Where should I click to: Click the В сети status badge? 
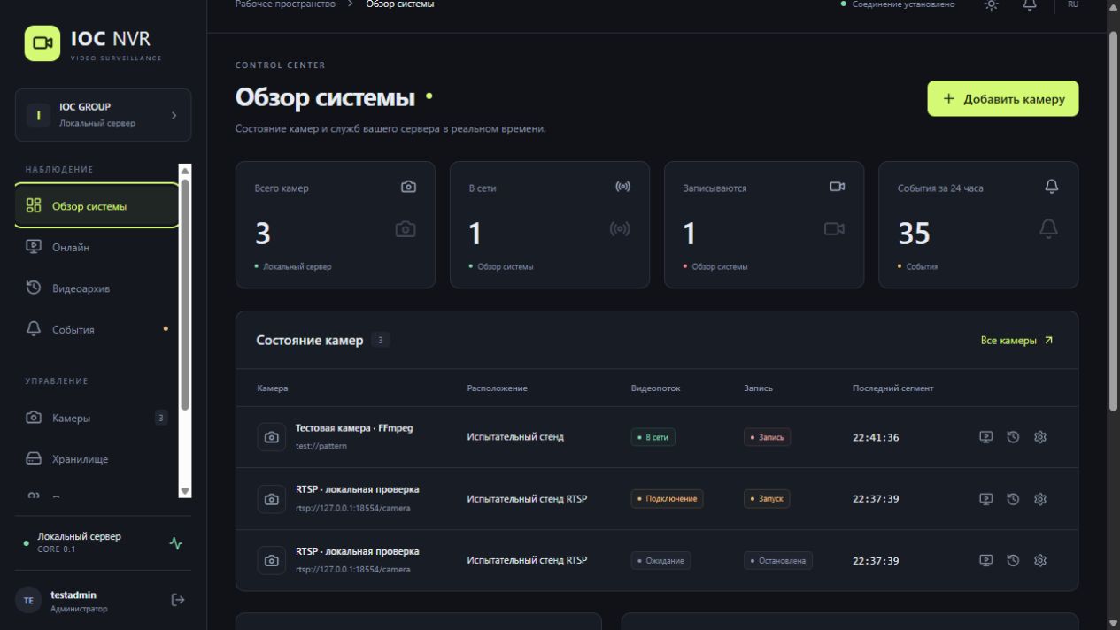click(653, 437)
